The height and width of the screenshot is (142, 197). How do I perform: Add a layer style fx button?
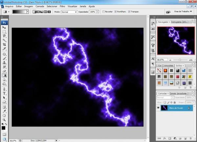pos(164,138)
